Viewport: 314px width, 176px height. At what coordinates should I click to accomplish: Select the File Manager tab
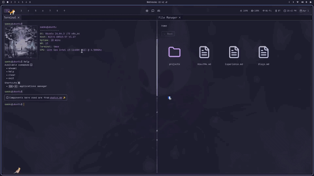tap(168, 18)
